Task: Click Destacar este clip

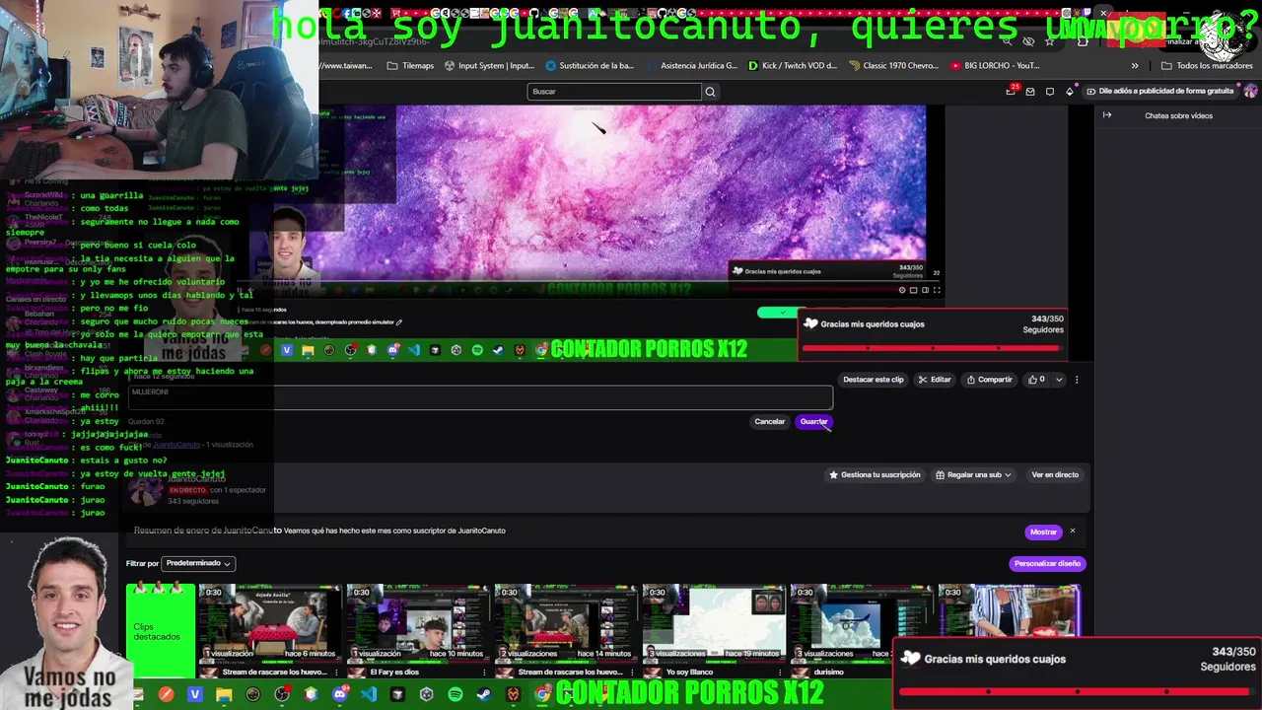Action: click(x=874, y=380)
